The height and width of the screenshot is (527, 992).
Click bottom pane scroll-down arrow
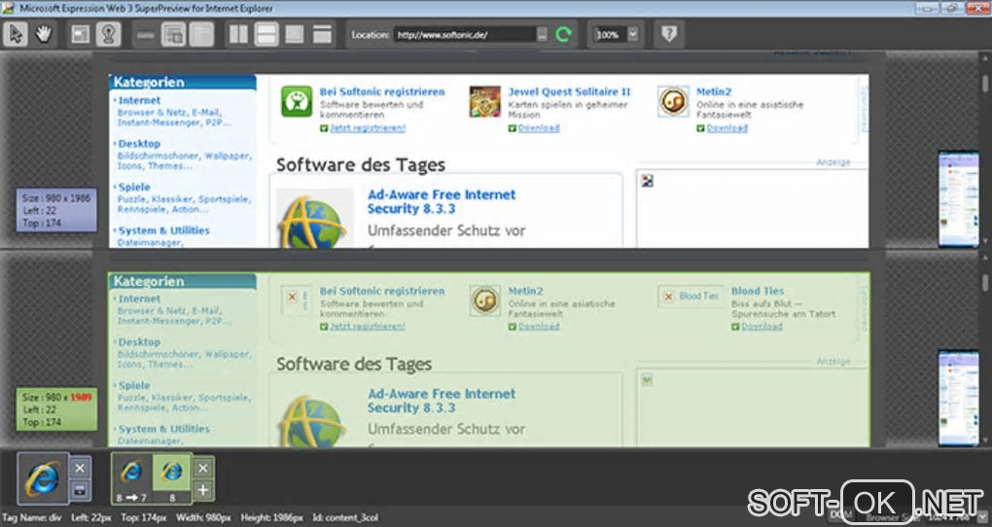click(x=984, y=440)
